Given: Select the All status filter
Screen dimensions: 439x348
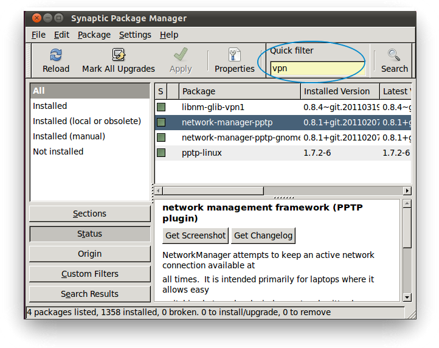Looking at the screenshot, I should [90, 91].
